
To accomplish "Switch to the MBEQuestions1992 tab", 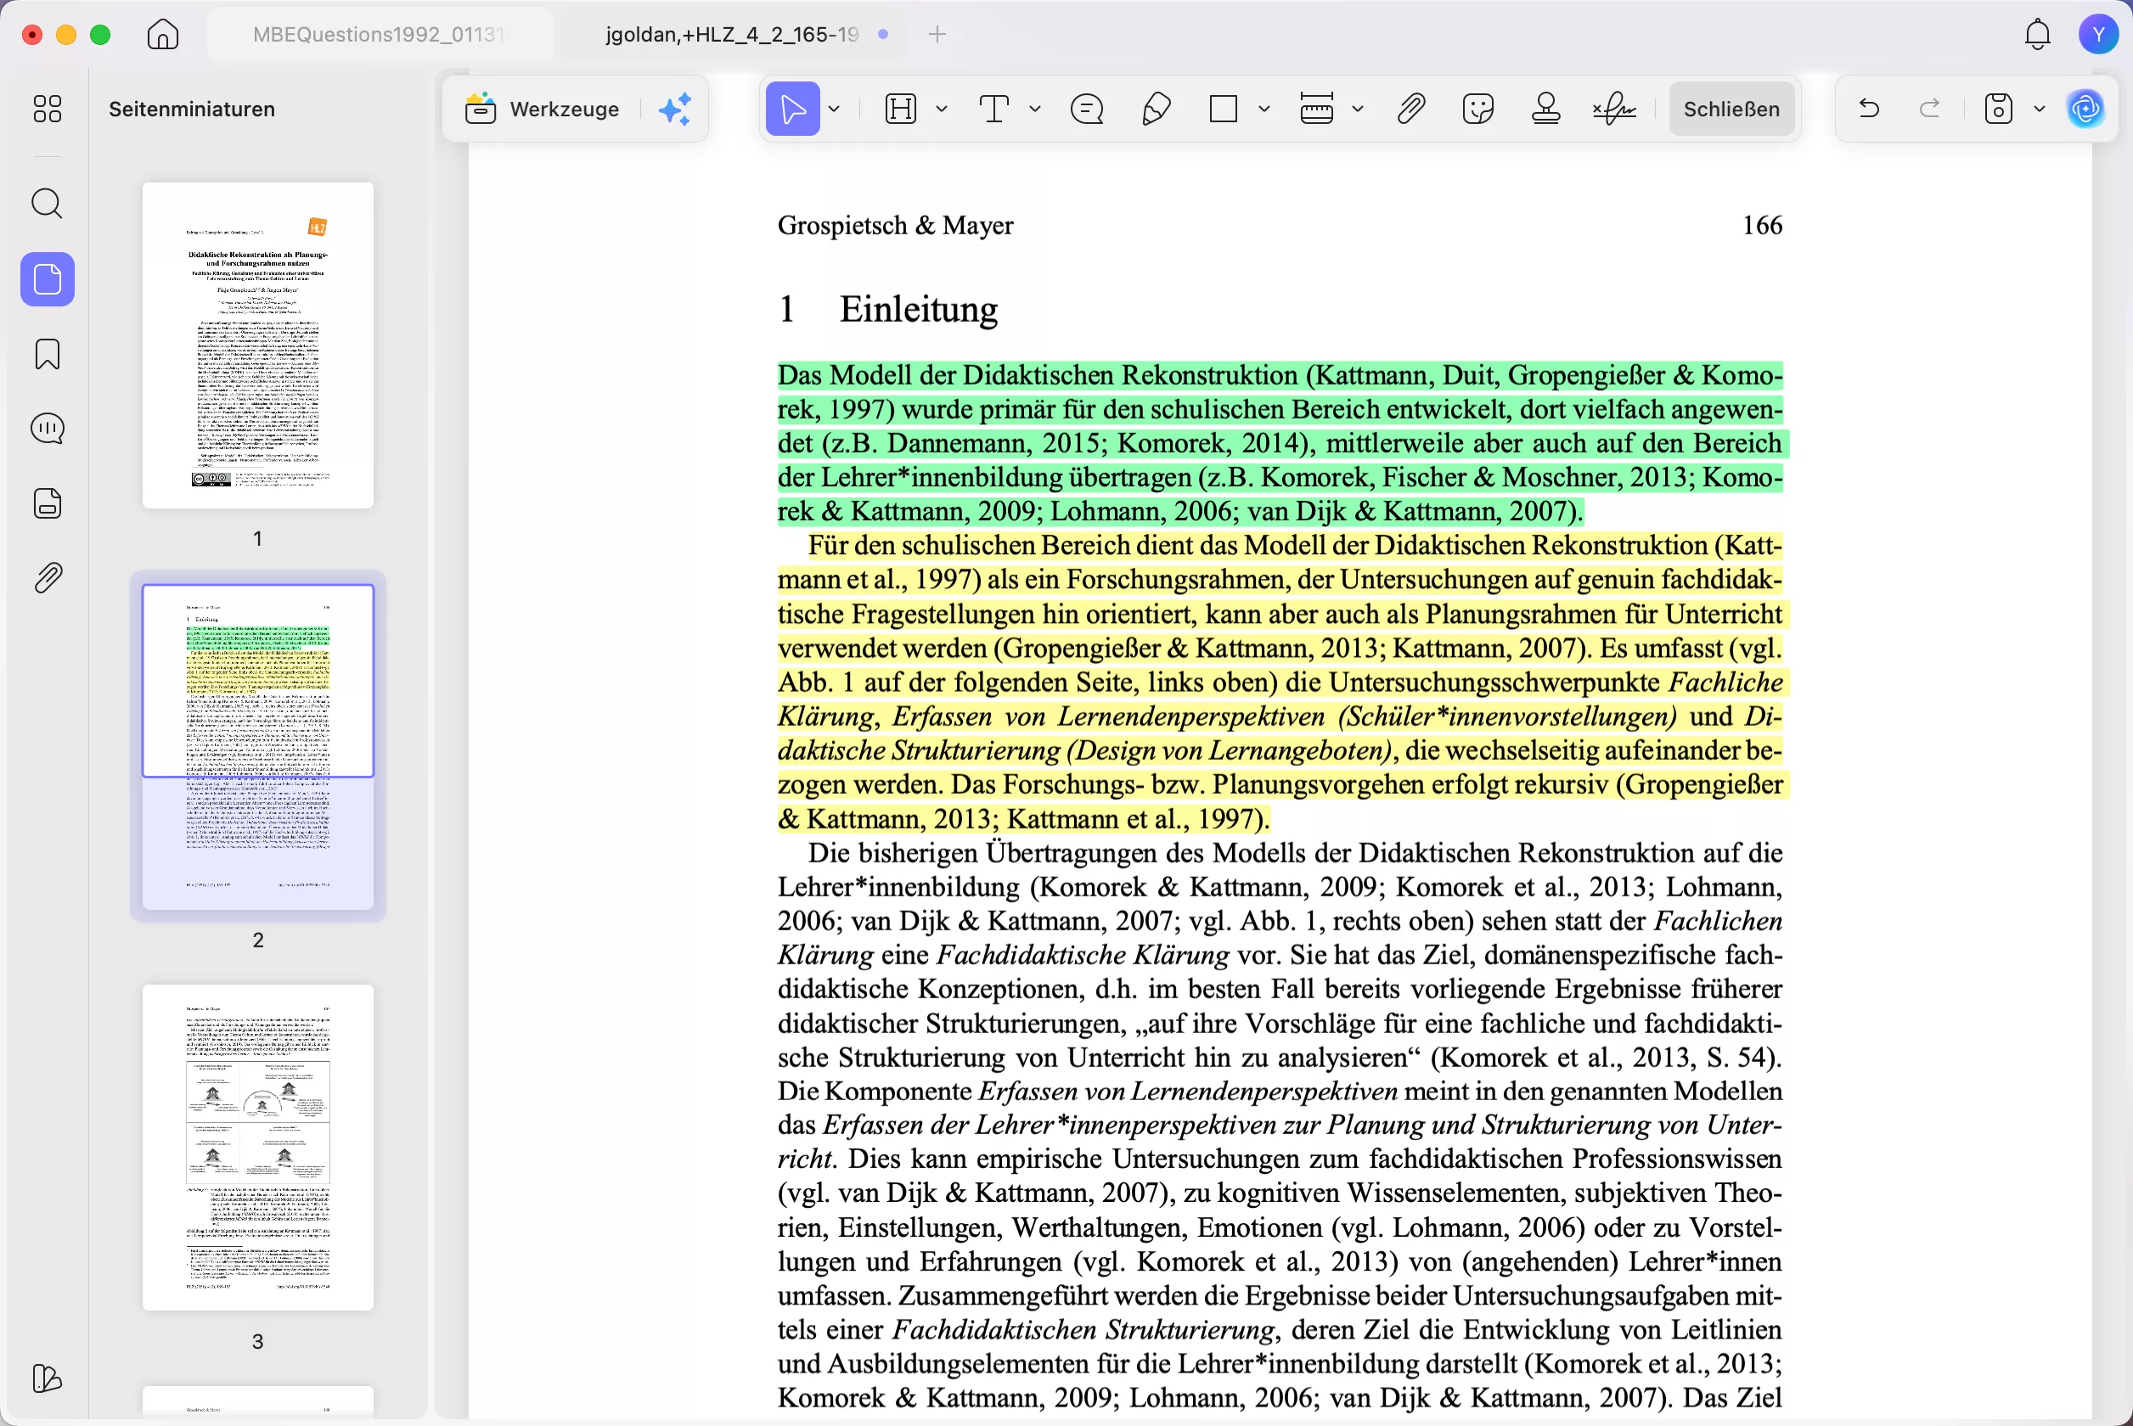I will click(379, 35).
